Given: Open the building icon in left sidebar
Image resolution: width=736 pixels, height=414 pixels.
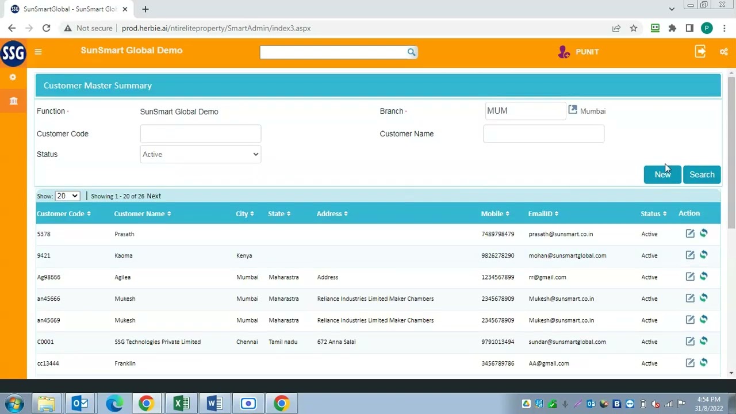Looking at the screenshot, I should click(13, 101).
